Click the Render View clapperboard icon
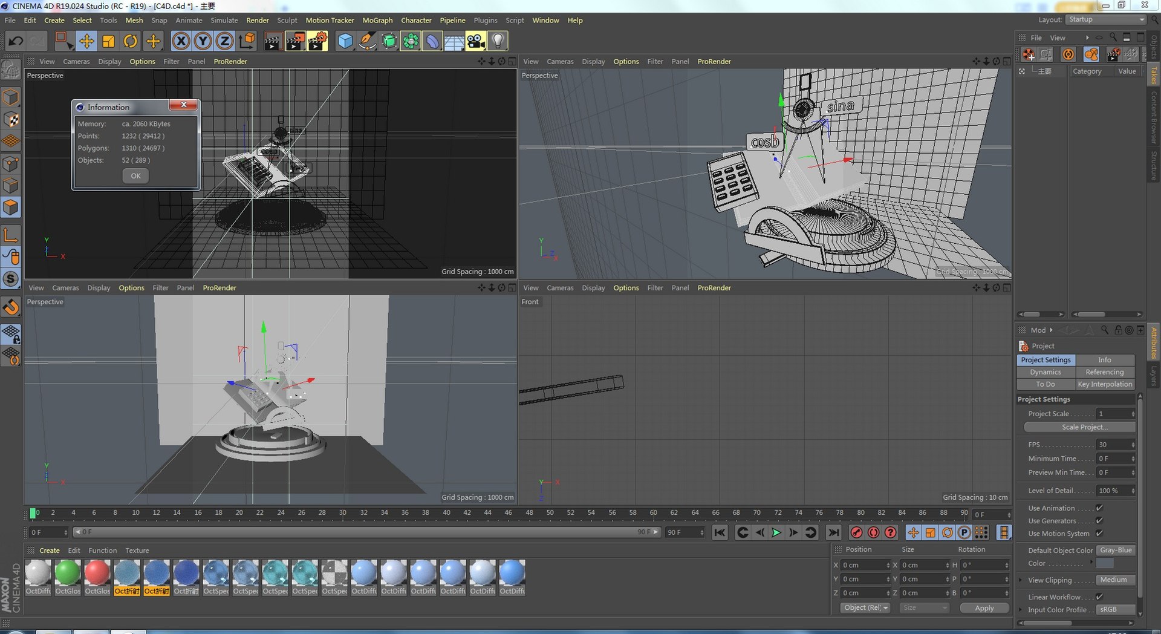 tap(273, 41)
